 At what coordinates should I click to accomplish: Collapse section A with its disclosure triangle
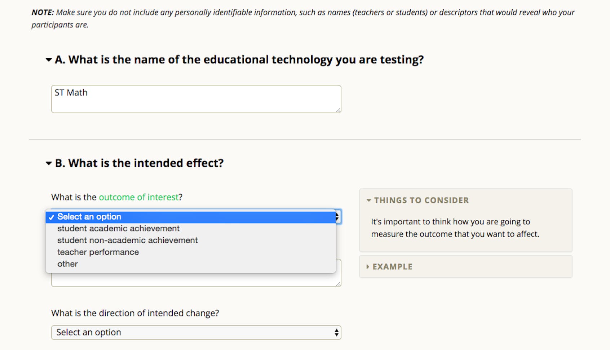[48, 60]
